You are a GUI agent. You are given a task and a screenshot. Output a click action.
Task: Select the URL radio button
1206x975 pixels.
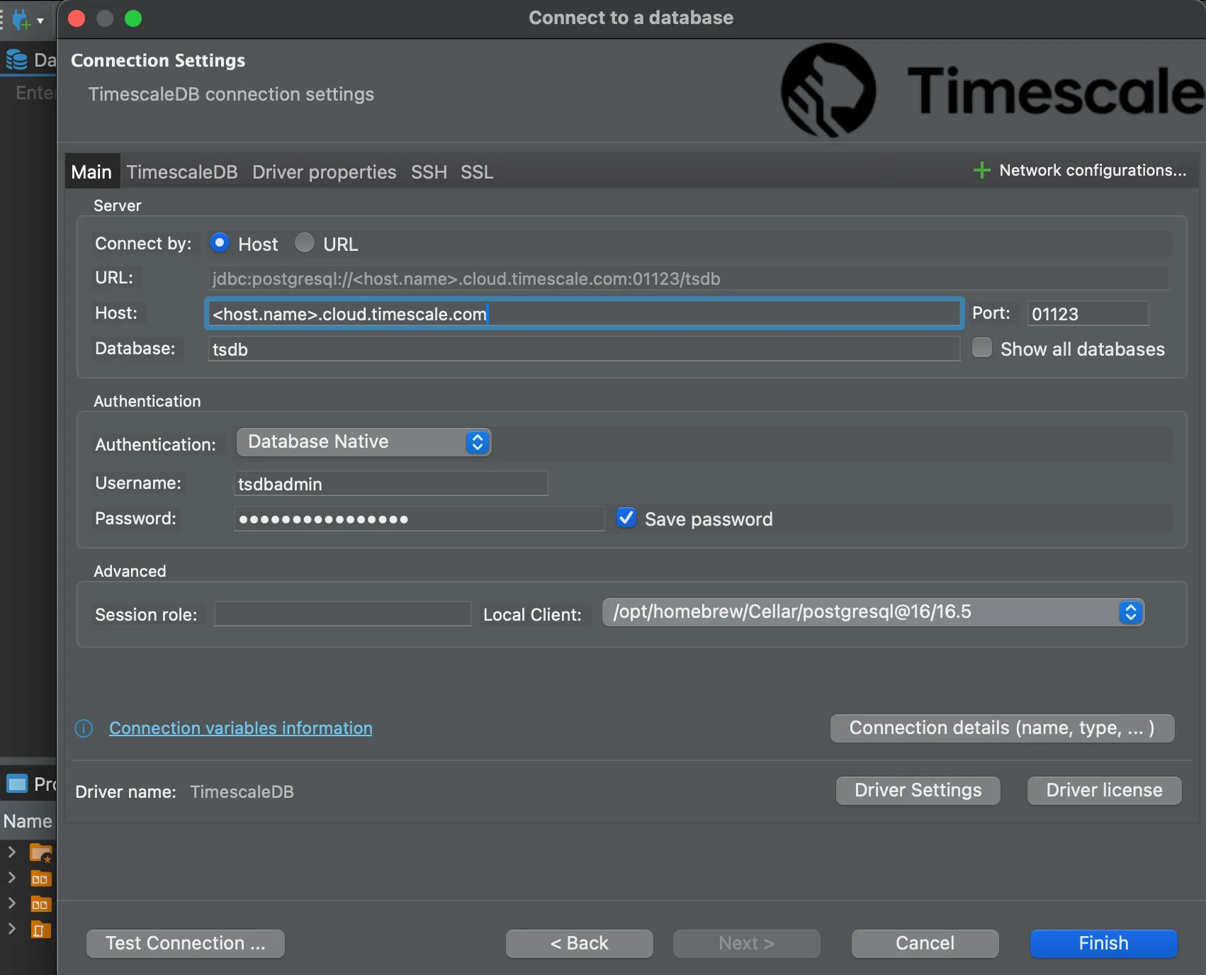[x=305, y=243]
